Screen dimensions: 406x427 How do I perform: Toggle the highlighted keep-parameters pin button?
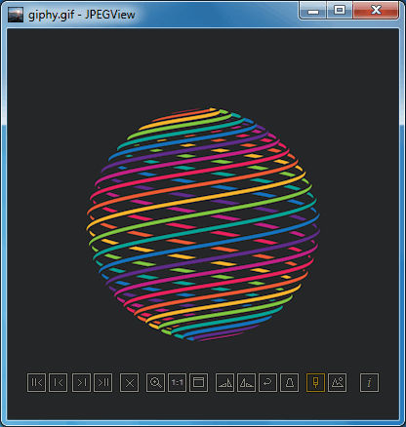(315, 382)
